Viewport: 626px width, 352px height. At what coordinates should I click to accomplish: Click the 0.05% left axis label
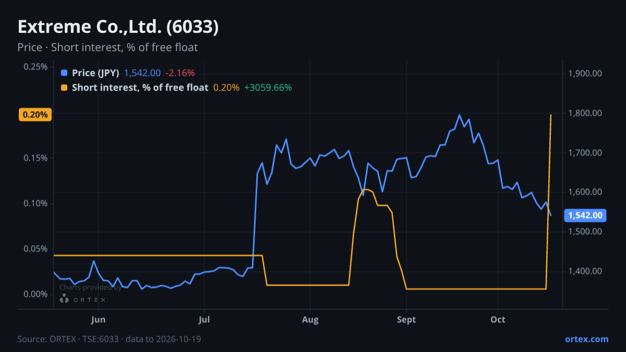tap(35, 249)
